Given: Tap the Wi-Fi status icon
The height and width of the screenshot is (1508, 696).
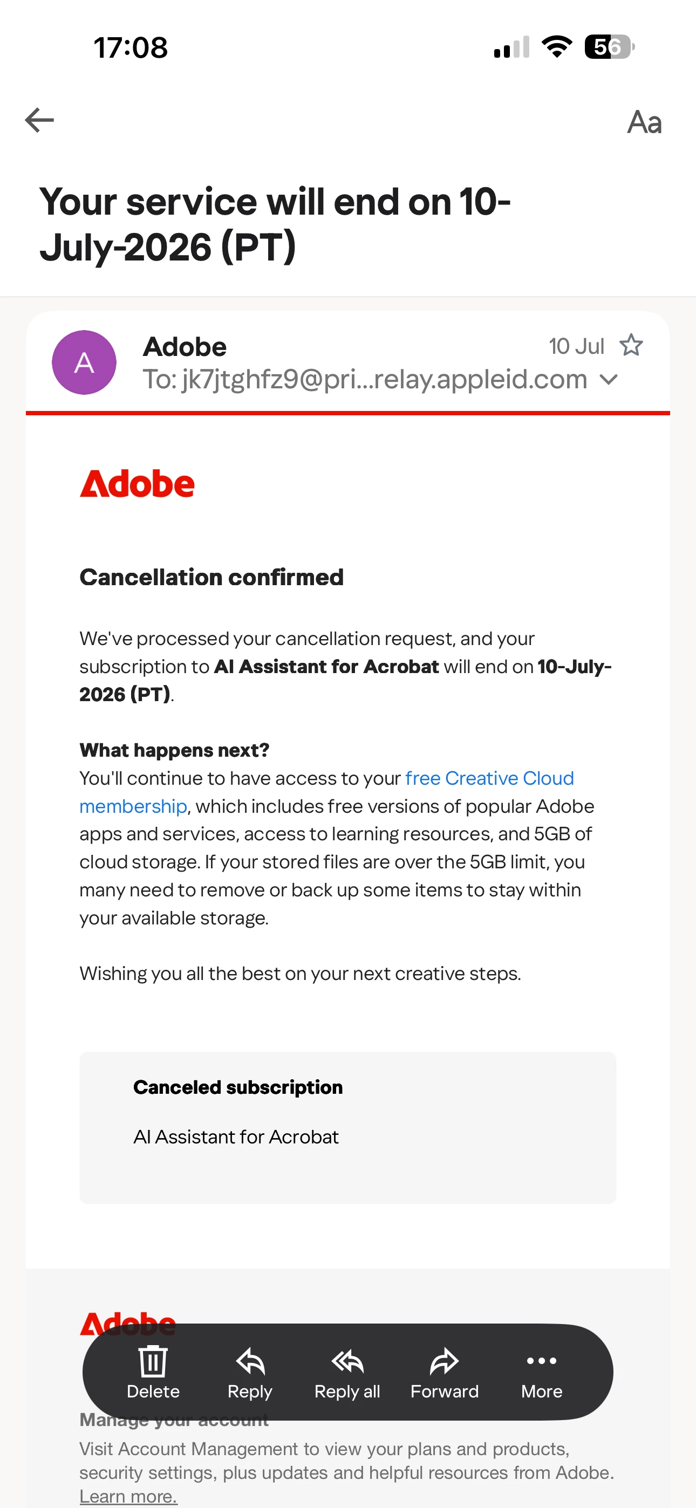Looking at the screenshot, I should [557, 46].
